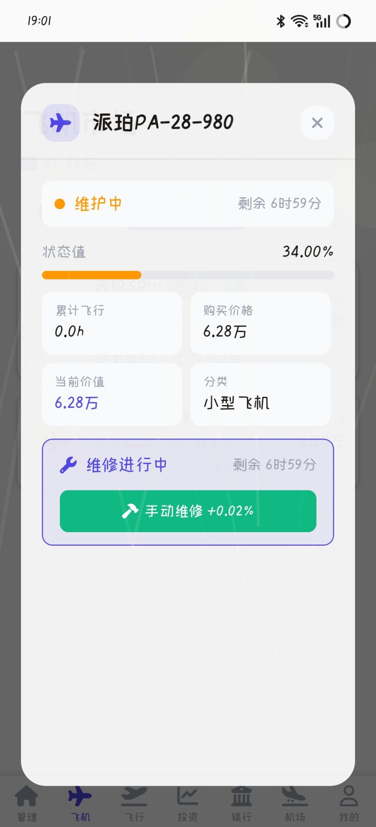Tap the 累计飞行 0.0h card
Viewport: 376px width, 827px height.
pos(112,323)
